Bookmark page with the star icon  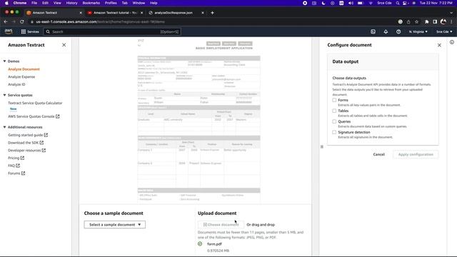pos(416,21)
